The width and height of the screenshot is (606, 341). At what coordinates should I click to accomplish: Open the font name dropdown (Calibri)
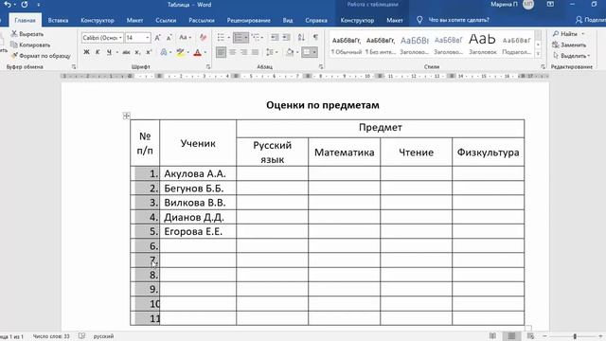[120, 38]
